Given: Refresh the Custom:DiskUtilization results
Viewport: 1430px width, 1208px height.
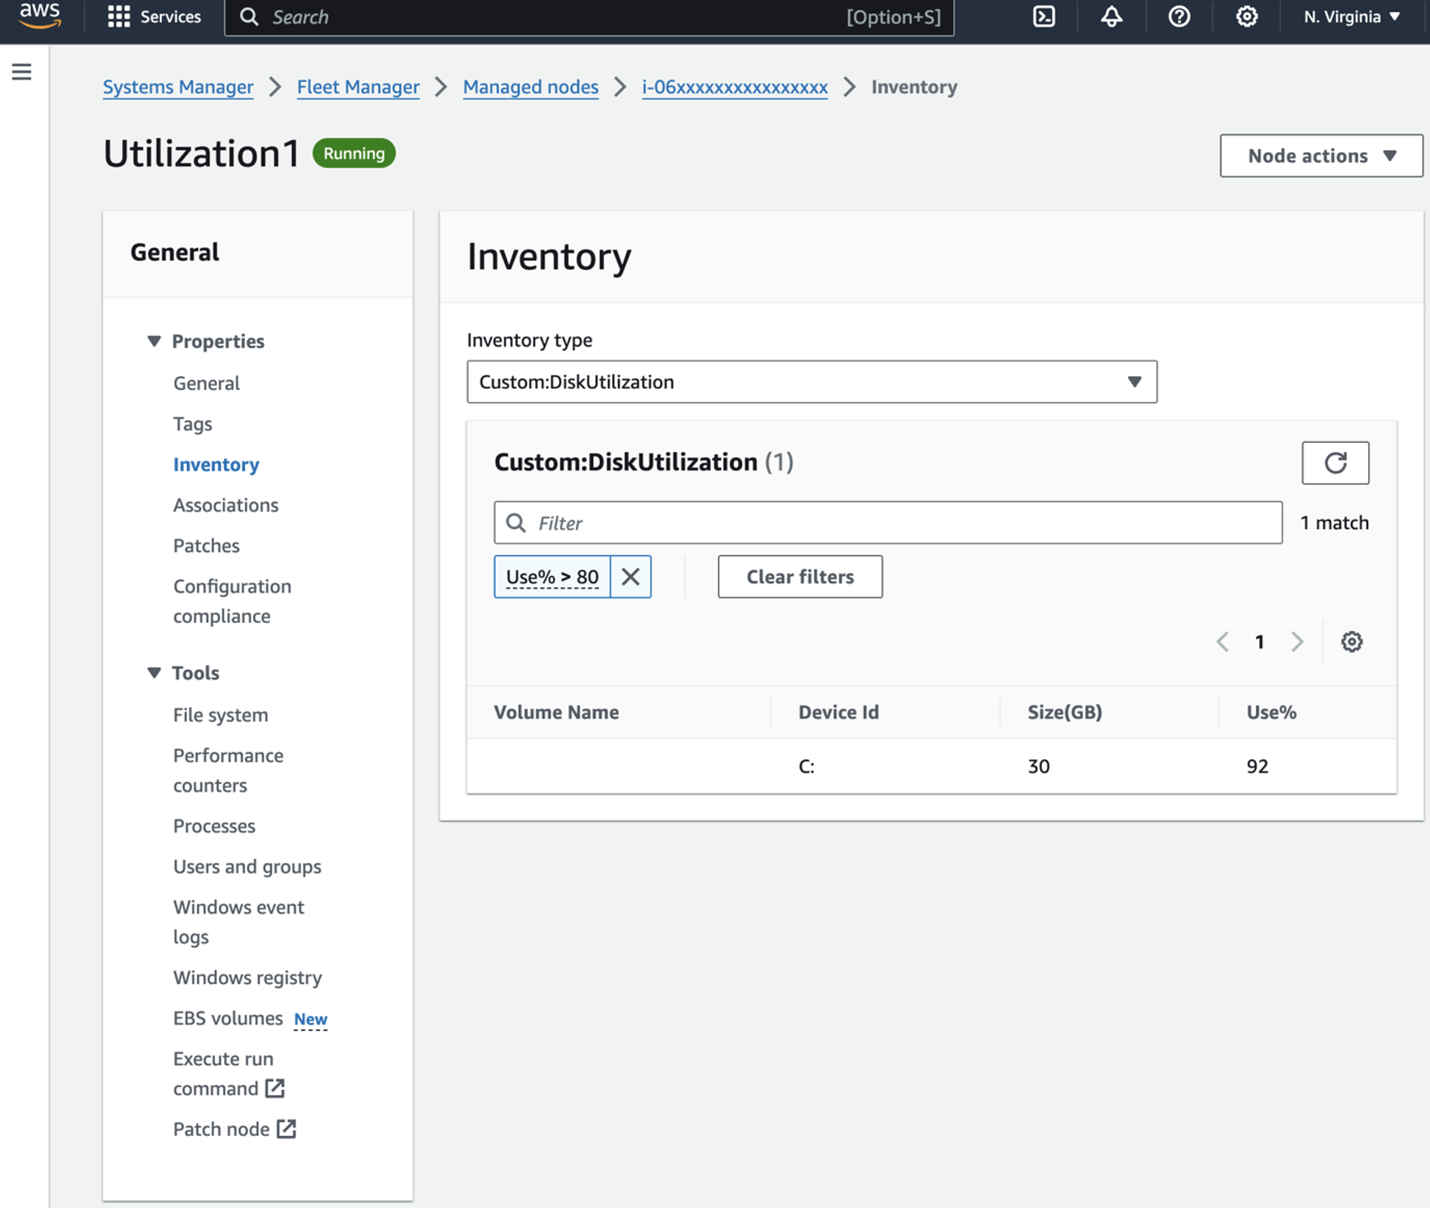Looking at the screenshot, I should [1335, 462].
